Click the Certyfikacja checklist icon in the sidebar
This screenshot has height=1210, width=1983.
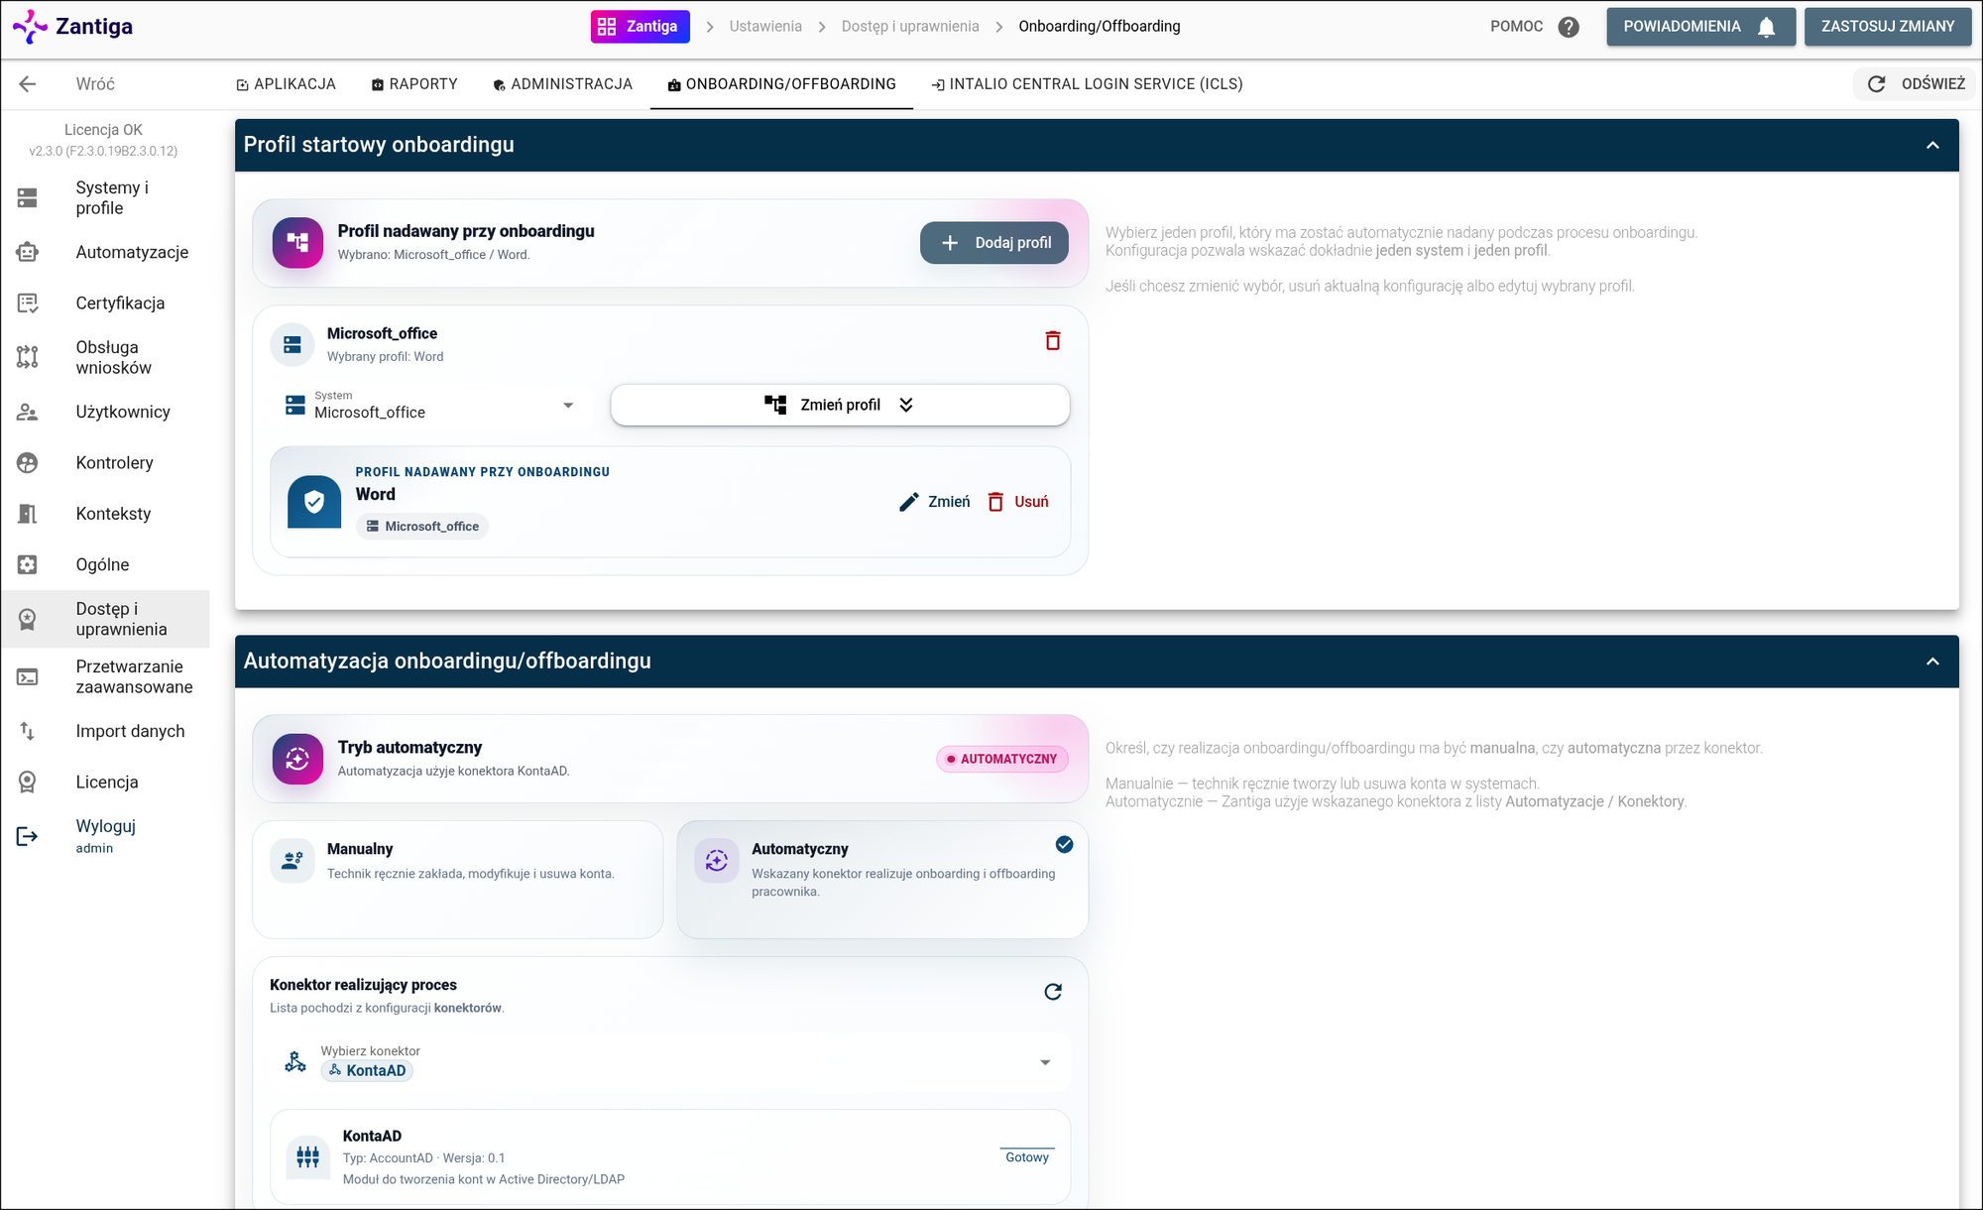point(28,302)
